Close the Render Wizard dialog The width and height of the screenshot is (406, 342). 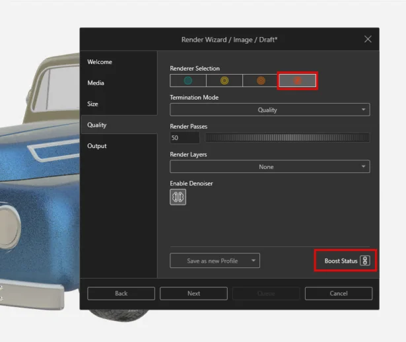pos(368,40)
